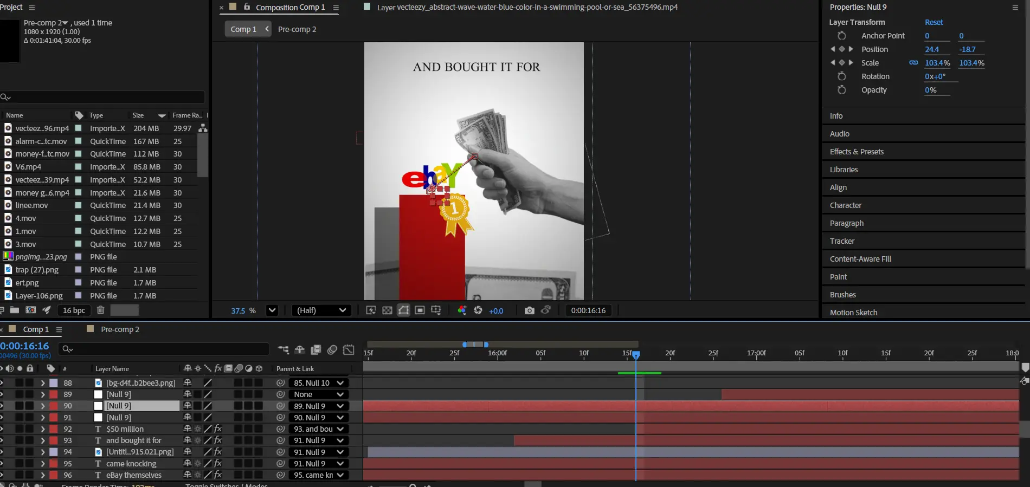Viewport: 1030px width, 487px height.
Task: Click the new composition icon in Project panel
Action: click(31, 310)
